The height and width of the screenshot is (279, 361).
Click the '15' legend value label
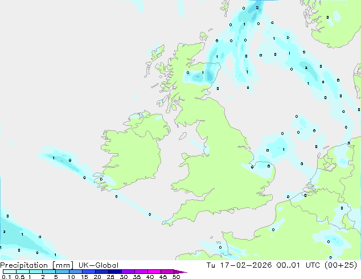(84, 277)
